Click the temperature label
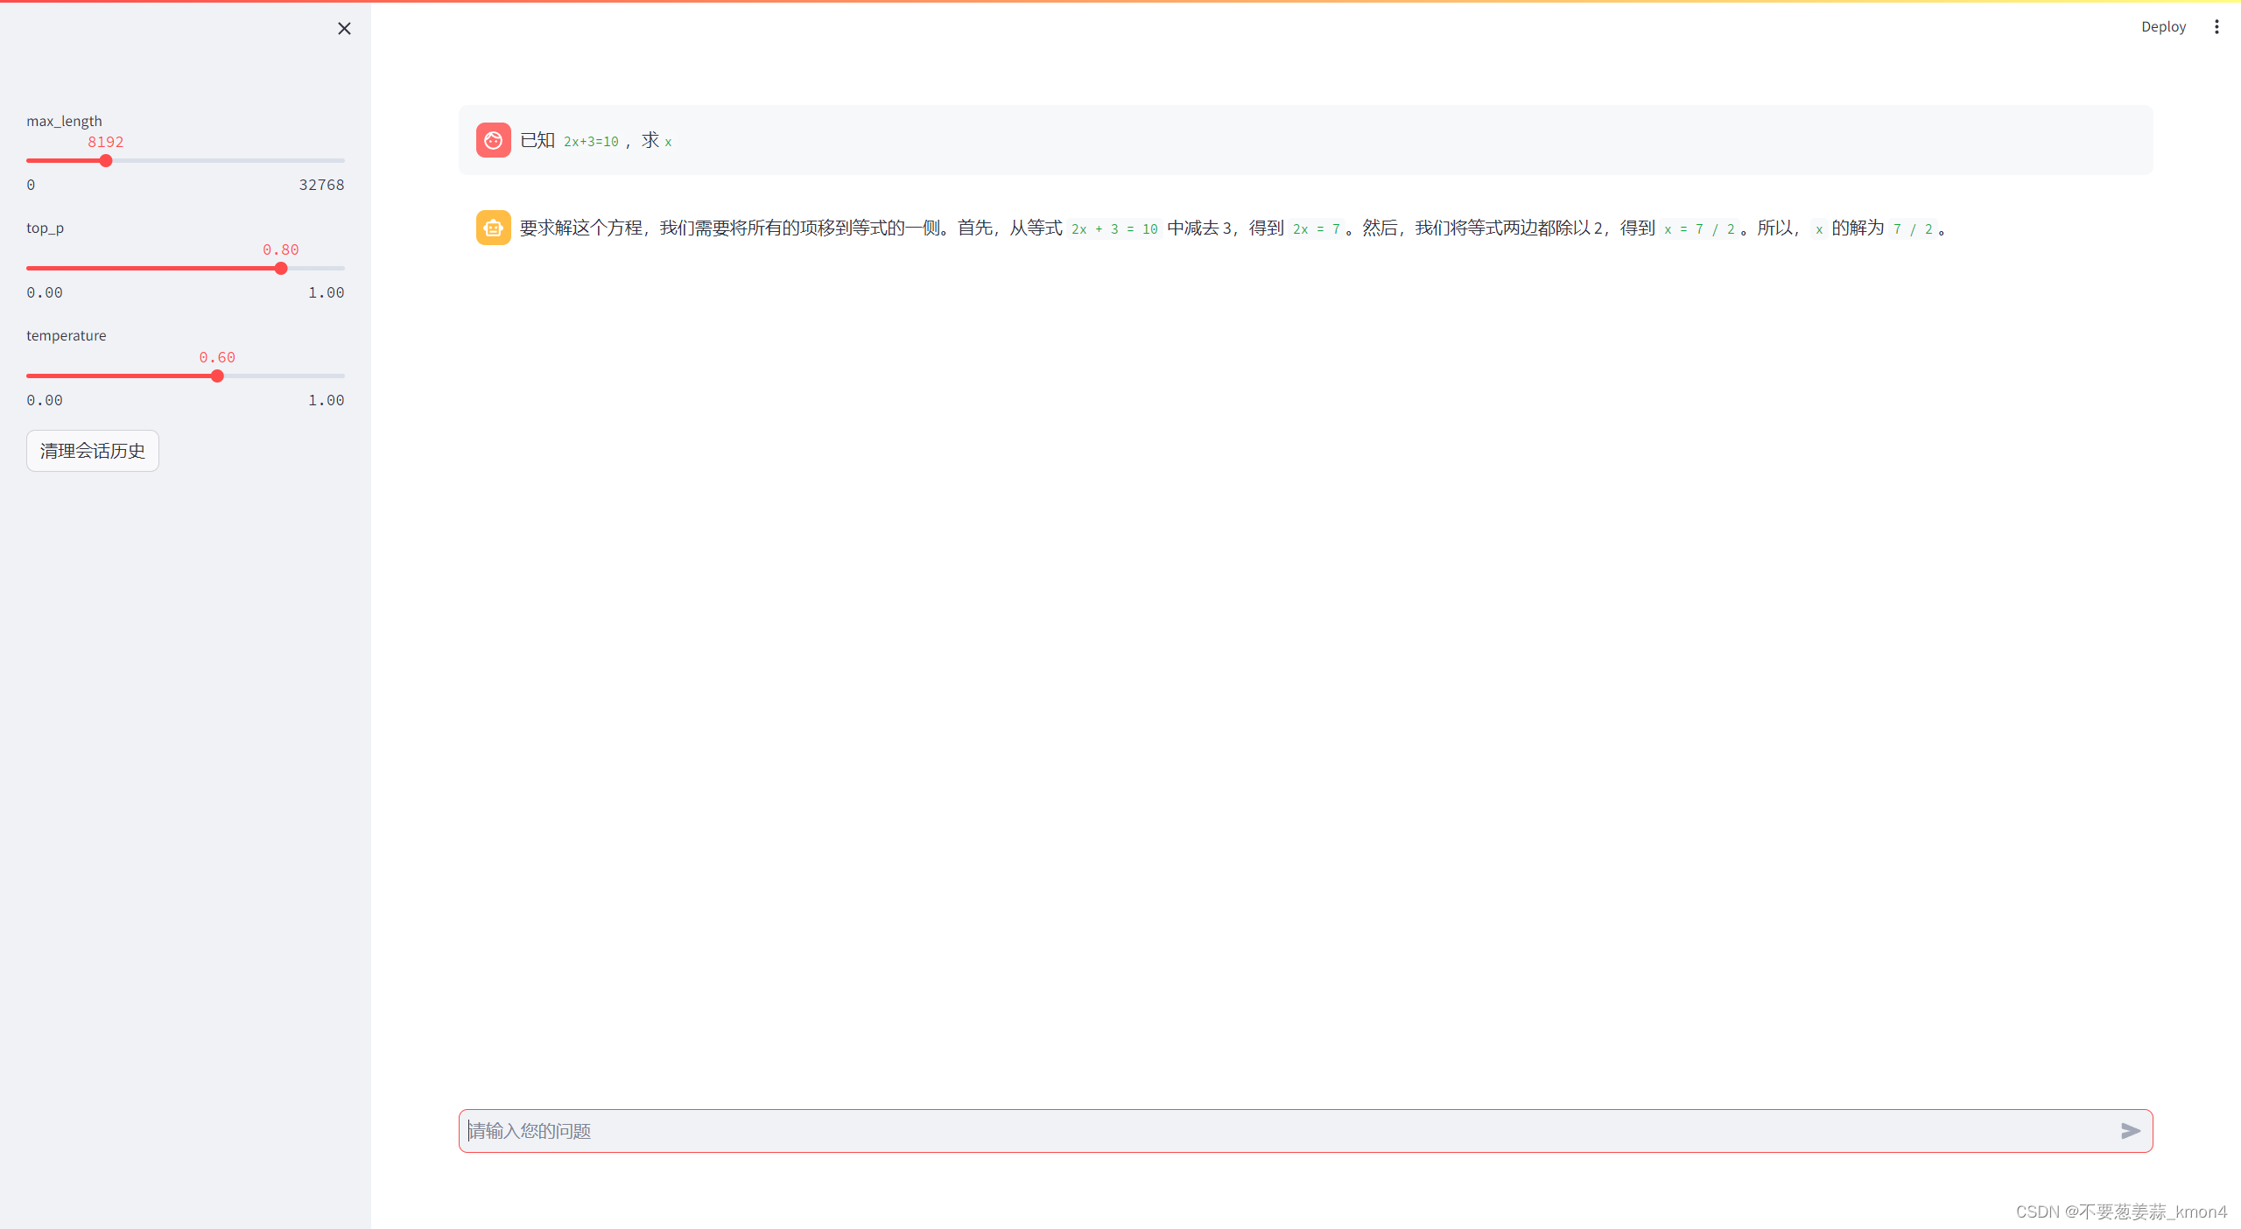 (x=67, y=335)
